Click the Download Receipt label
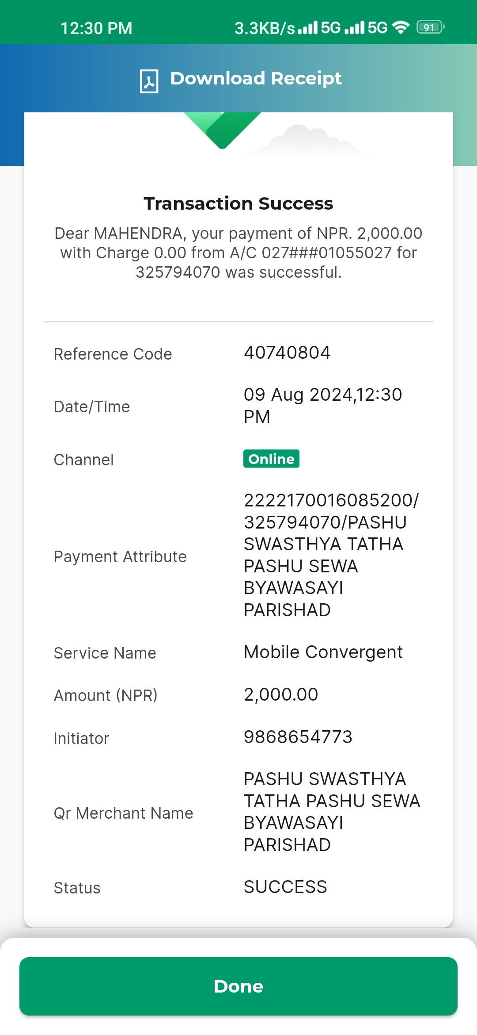The width and height of the screenshot is (477, 1035). pos(256,79)
